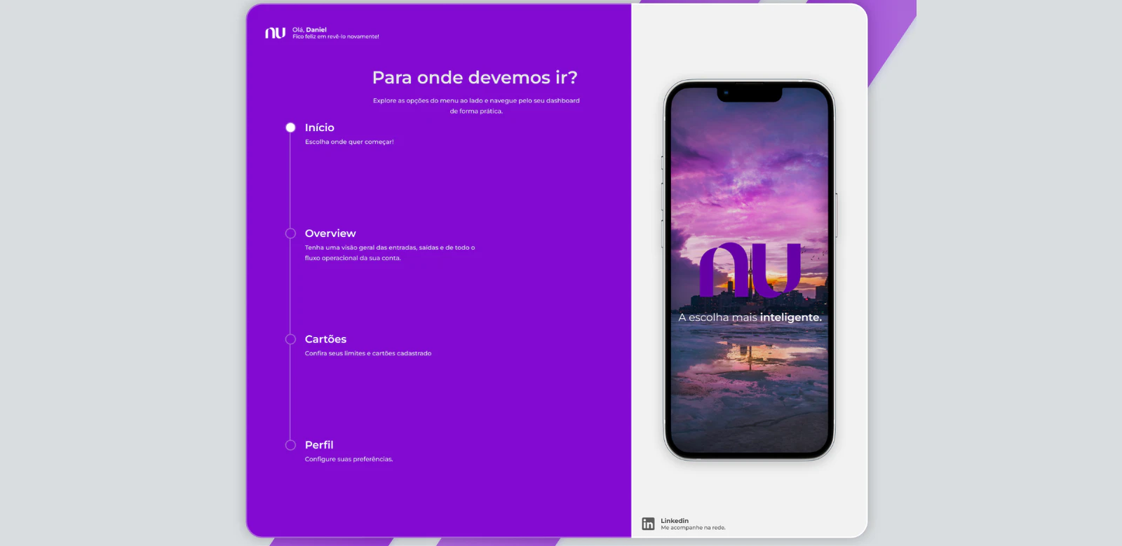This screenshot has height=546, width=1122.
Task: Click 'Confira seus limites' cards description
Action: coord(368,353)
